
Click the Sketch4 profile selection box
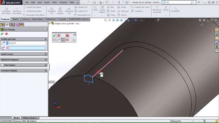(27, 43)
